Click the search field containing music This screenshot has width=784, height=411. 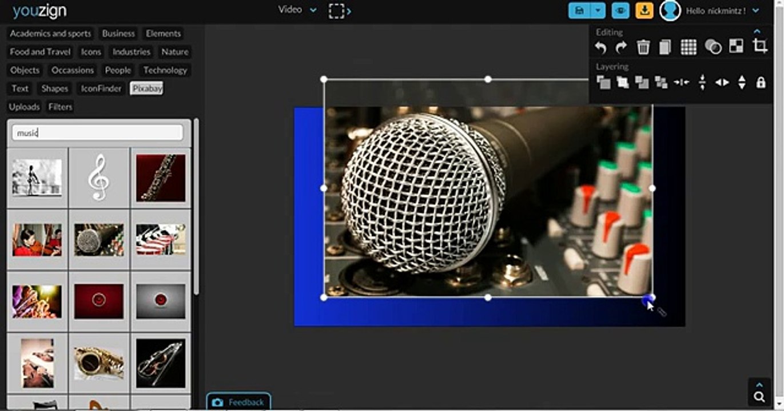click(97, 133)
